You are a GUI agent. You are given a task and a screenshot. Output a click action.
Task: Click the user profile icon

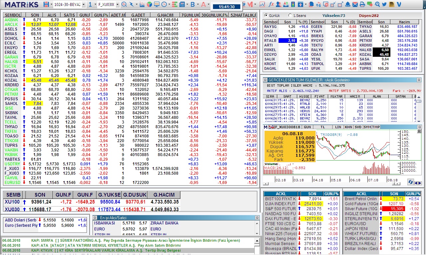[x=279, y=4]
